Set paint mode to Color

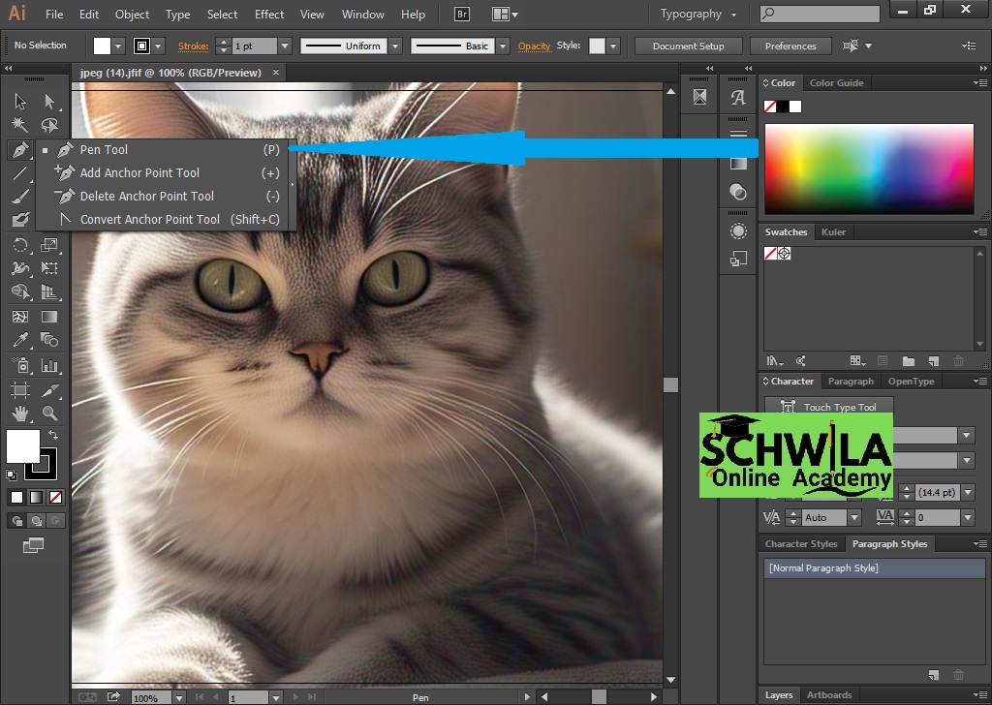tap(17, 498)
